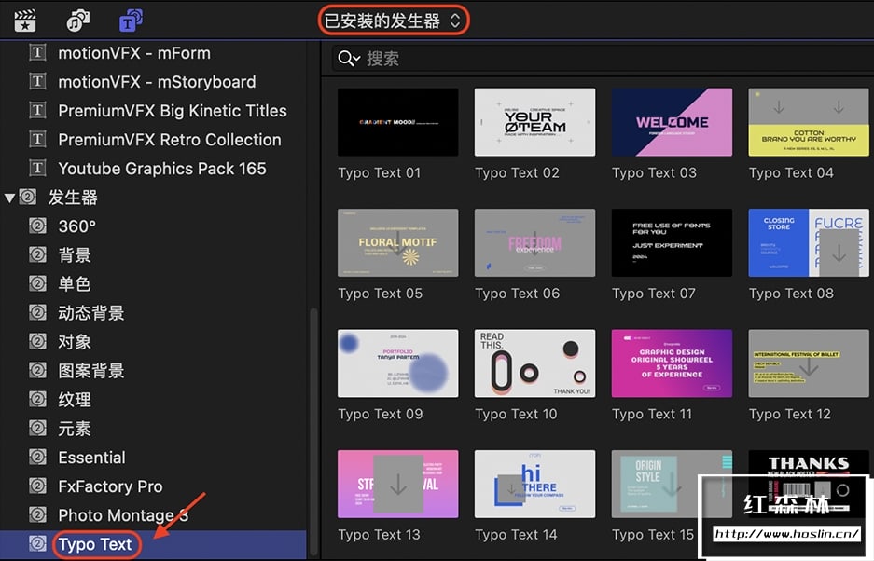
Task: Click generator icon beside 元素
Action: point(37,429)
